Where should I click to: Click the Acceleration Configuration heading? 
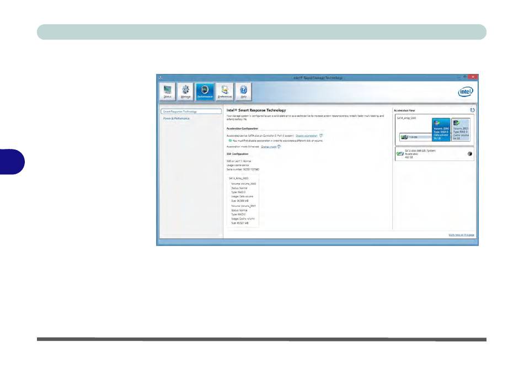(x=242, y=129)
